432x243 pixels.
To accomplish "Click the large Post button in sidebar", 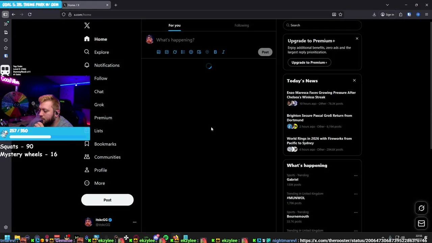I will (107, 200).
